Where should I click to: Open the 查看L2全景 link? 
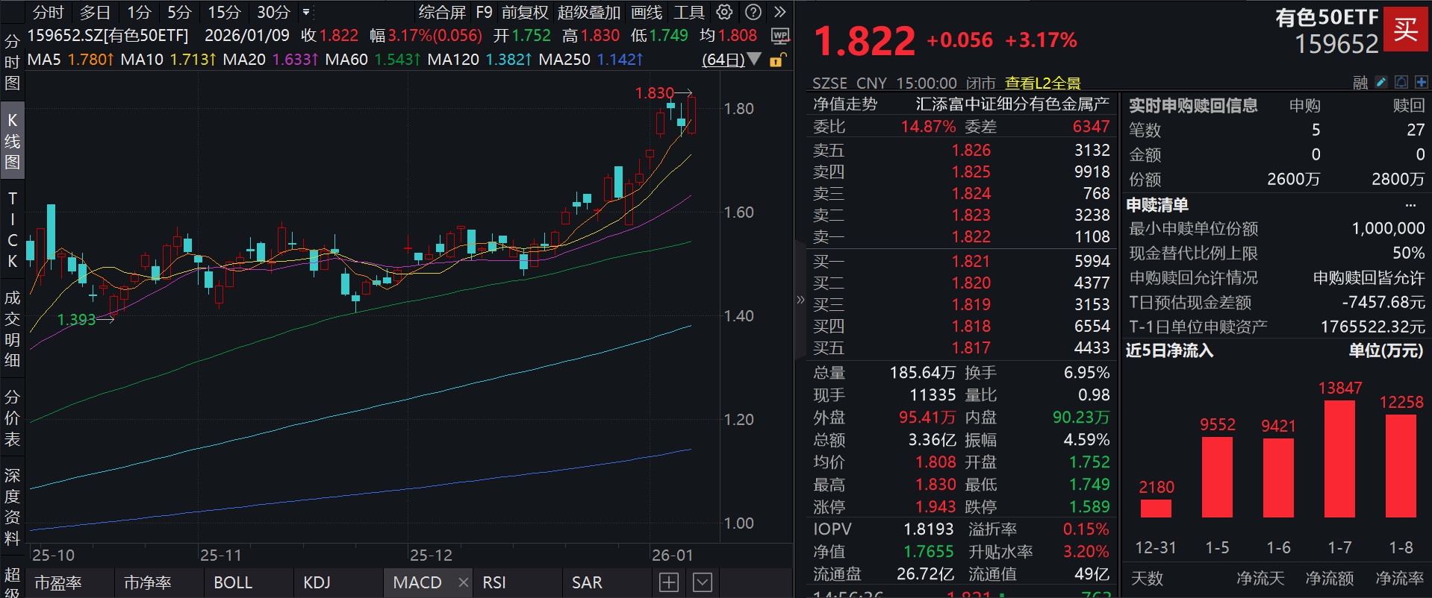coord(1042,83)
